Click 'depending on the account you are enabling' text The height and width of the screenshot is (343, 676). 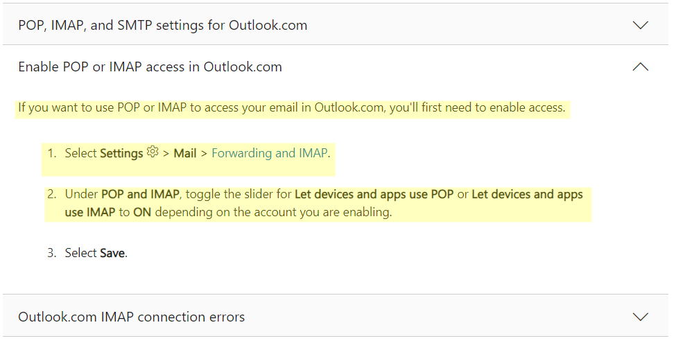(x=272, y=212)
